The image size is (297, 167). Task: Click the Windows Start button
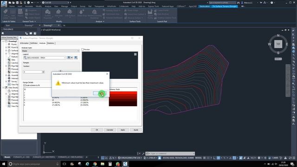(x=4, y=164)
